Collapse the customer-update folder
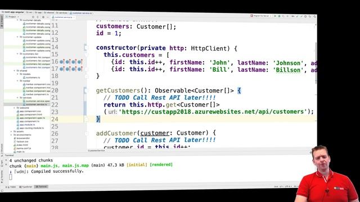Screen dimensions: 360x202 pos(17,37)
